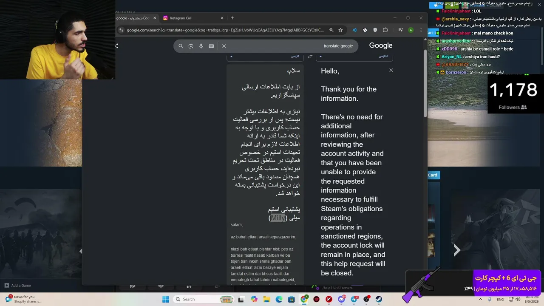Go to Google home via the logo
The image size is (544, 306).
[x=381, y=45]
